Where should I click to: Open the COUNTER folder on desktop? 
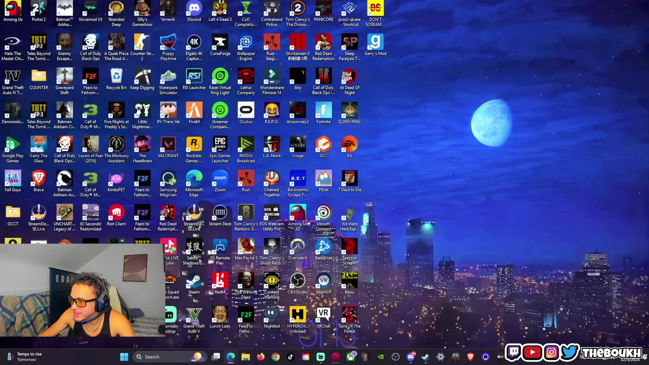pos(39,80)
